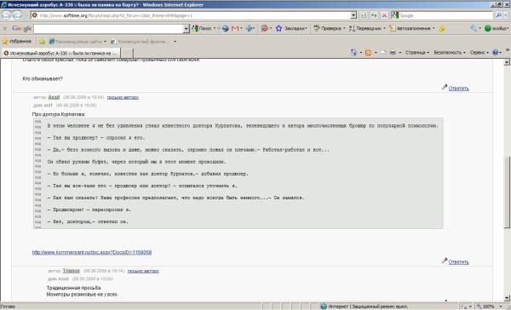Open author Axxil profile link

click(x=54, y=97)
